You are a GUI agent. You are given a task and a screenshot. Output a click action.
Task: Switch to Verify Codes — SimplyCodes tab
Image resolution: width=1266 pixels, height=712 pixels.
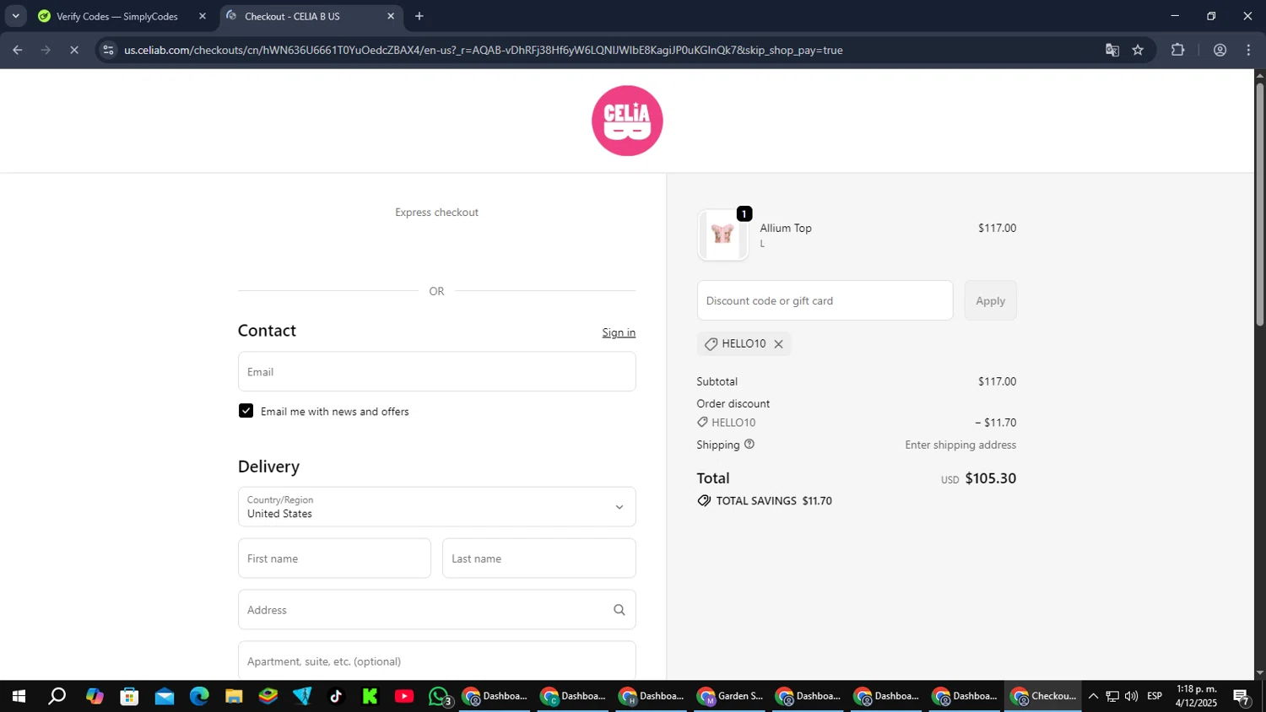117,16
